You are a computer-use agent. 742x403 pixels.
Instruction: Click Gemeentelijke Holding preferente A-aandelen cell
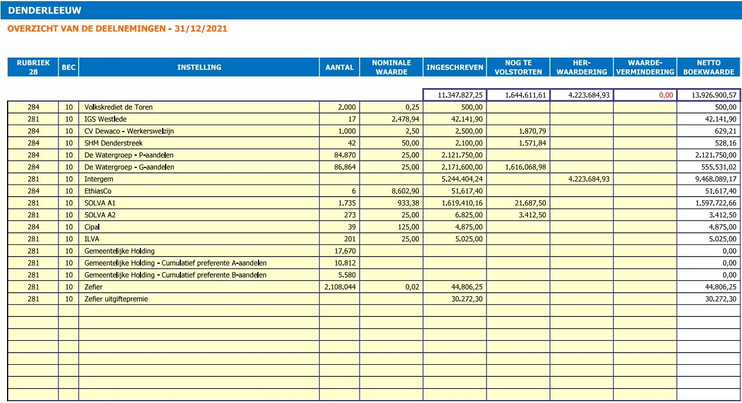(x=199, y=263)
